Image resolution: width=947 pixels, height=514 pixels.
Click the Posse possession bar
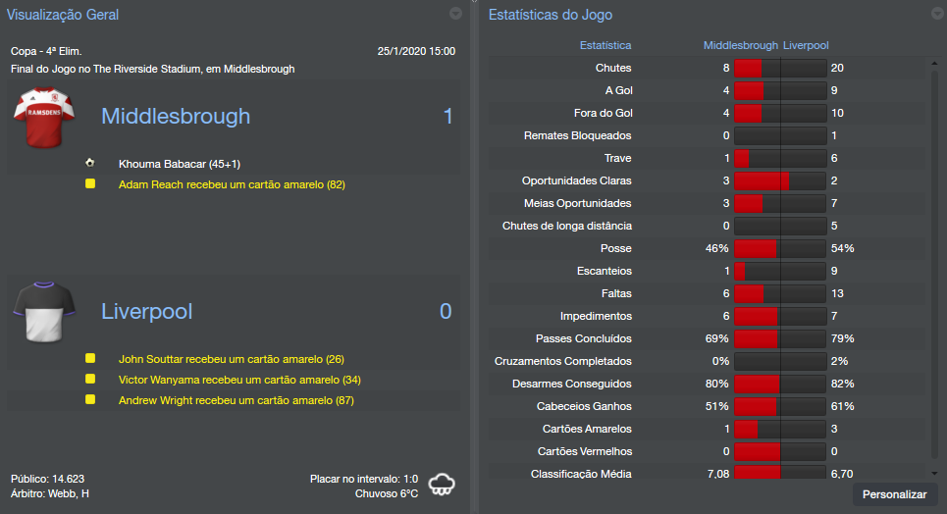pyautogui.click(x=780, y=248)
